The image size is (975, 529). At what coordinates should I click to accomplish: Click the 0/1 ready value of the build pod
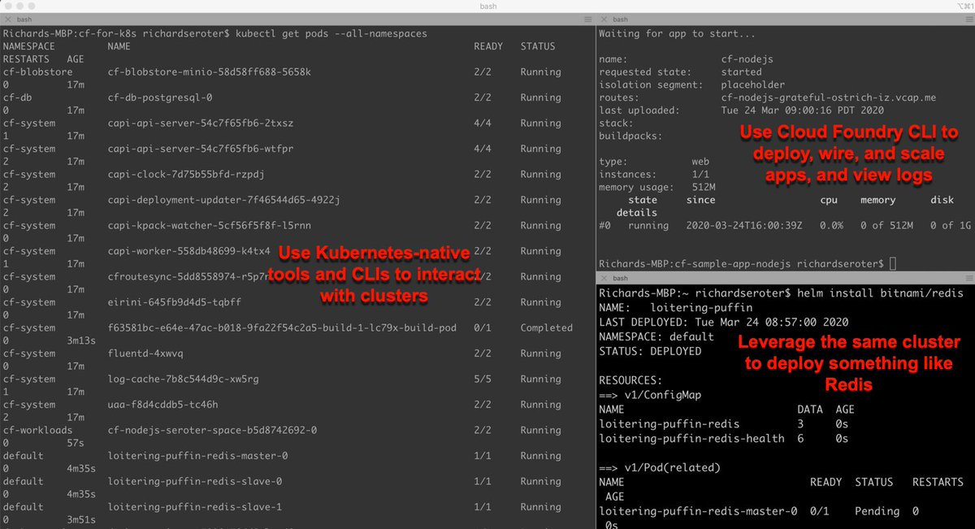(x=483, y=328)
